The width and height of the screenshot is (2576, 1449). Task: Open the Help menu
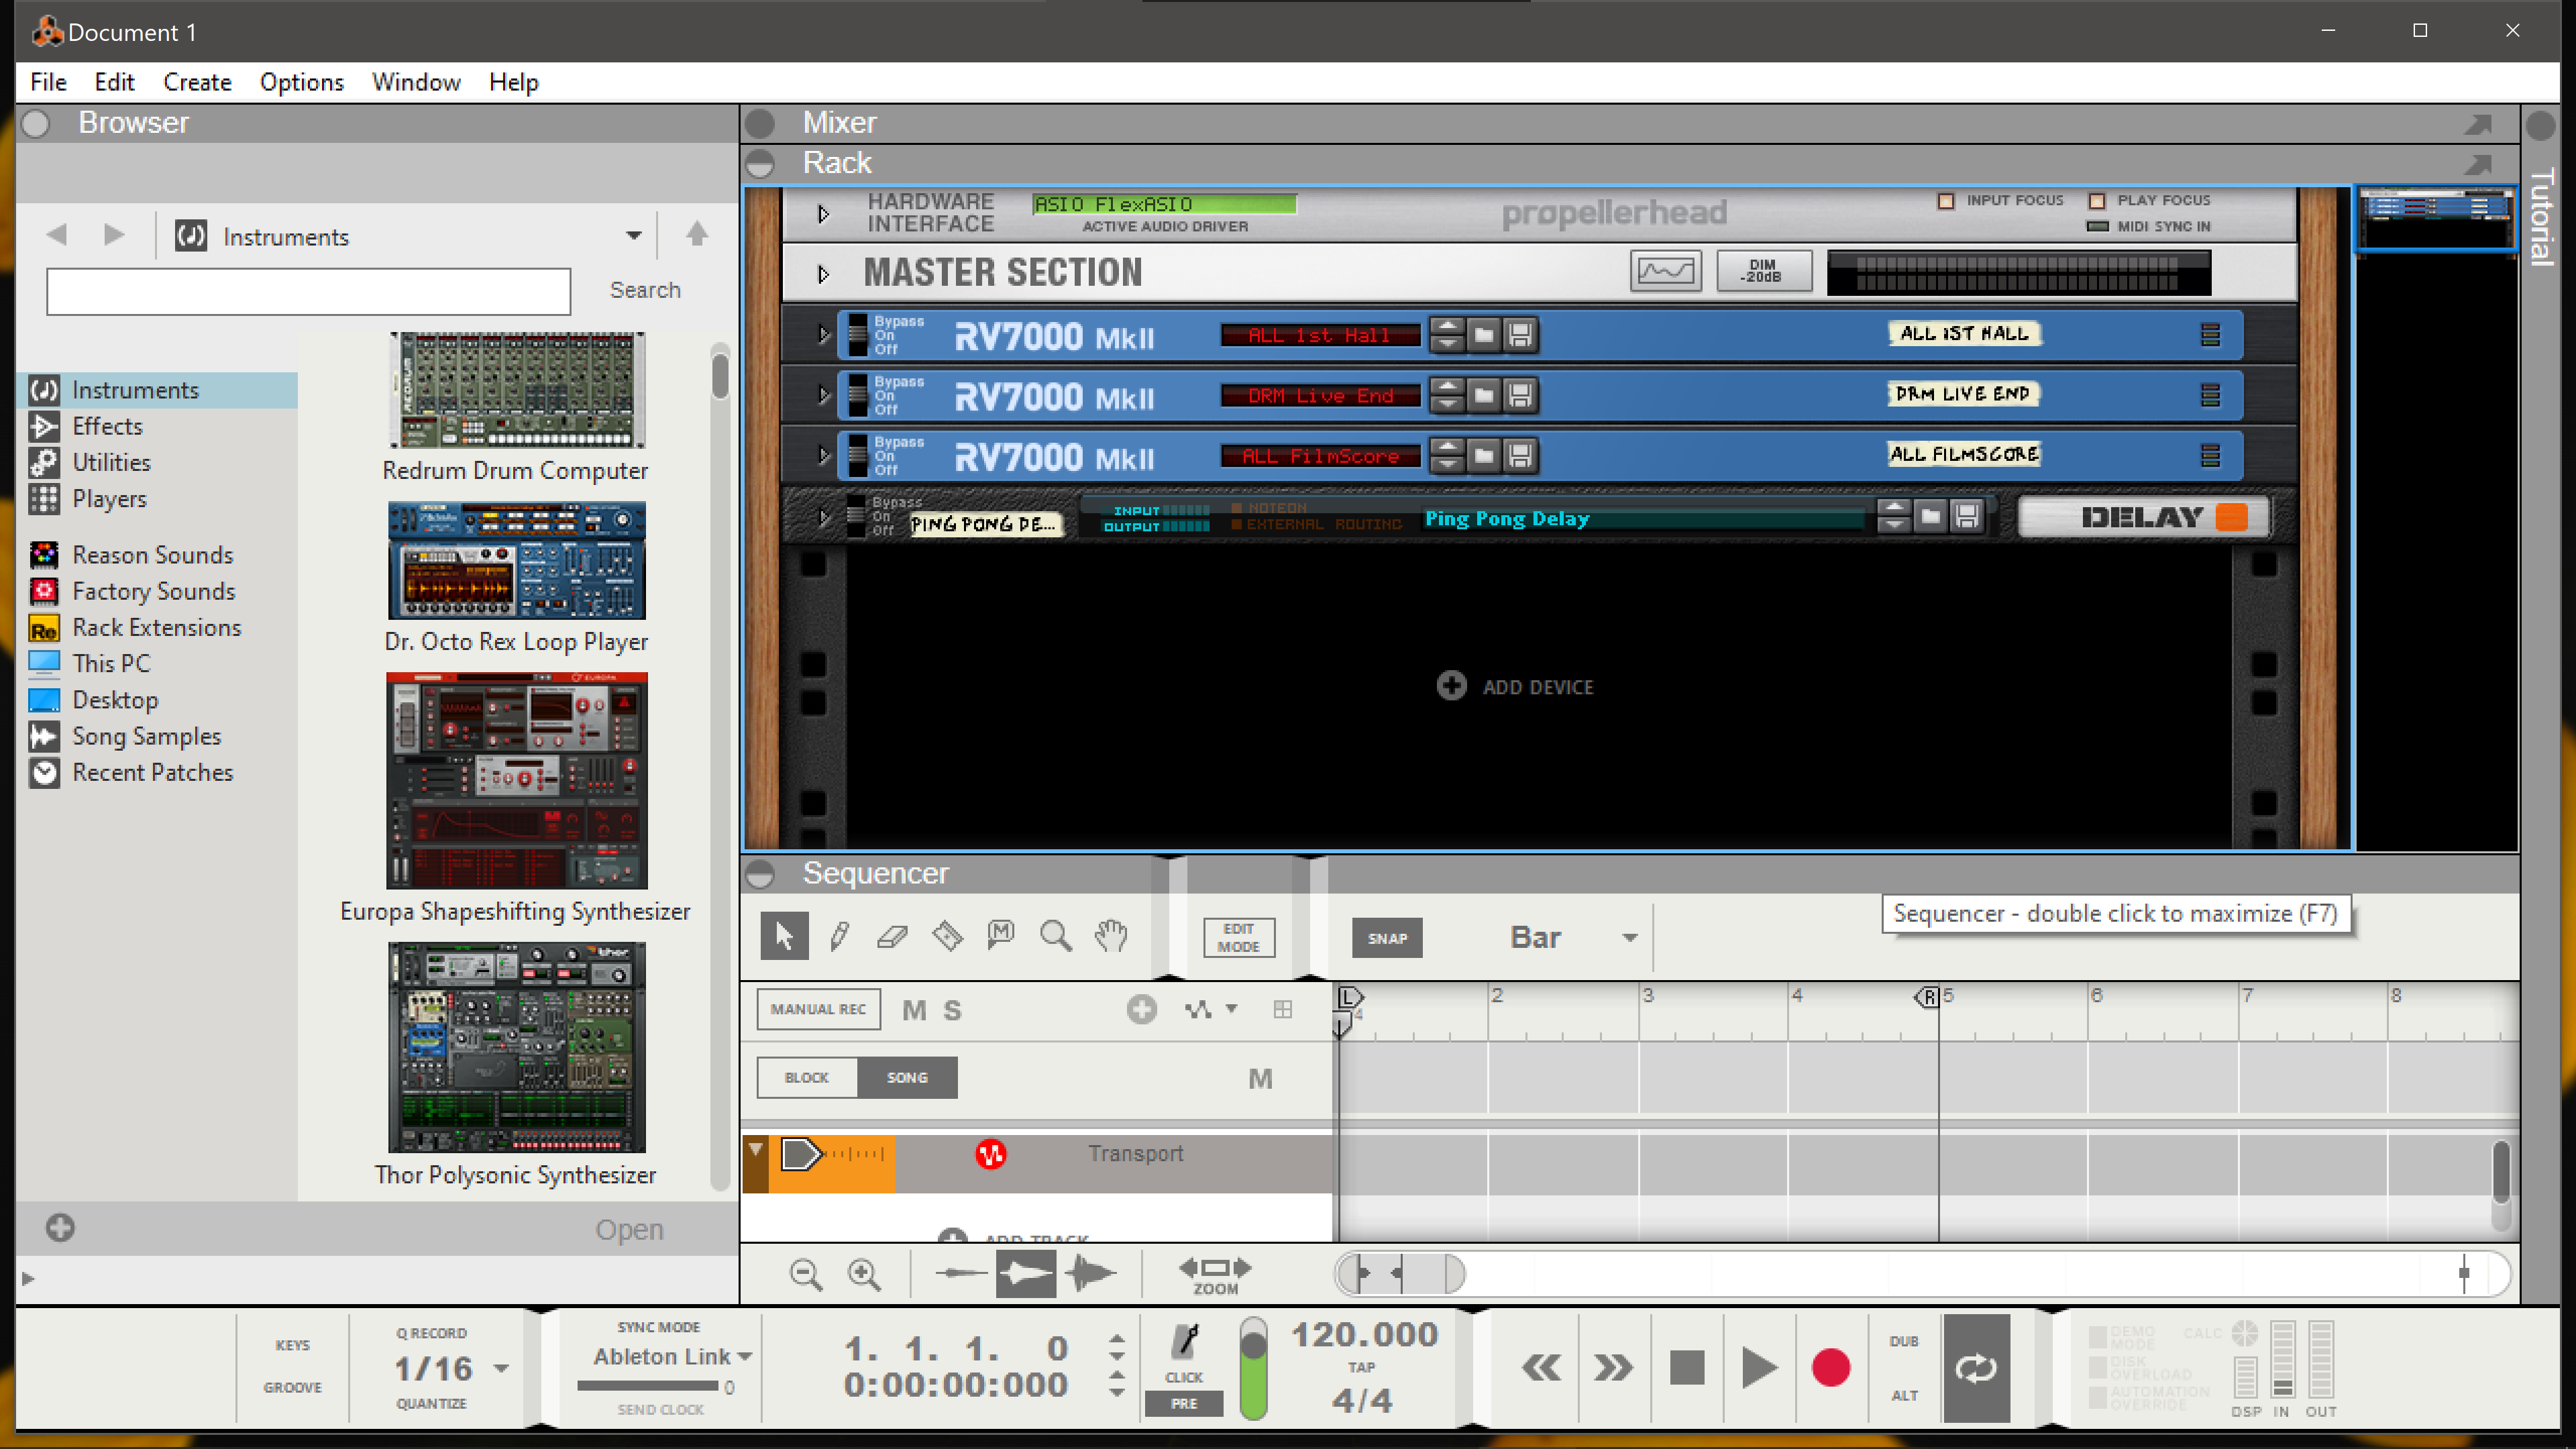pyautogui.click(x=514, y=82)
